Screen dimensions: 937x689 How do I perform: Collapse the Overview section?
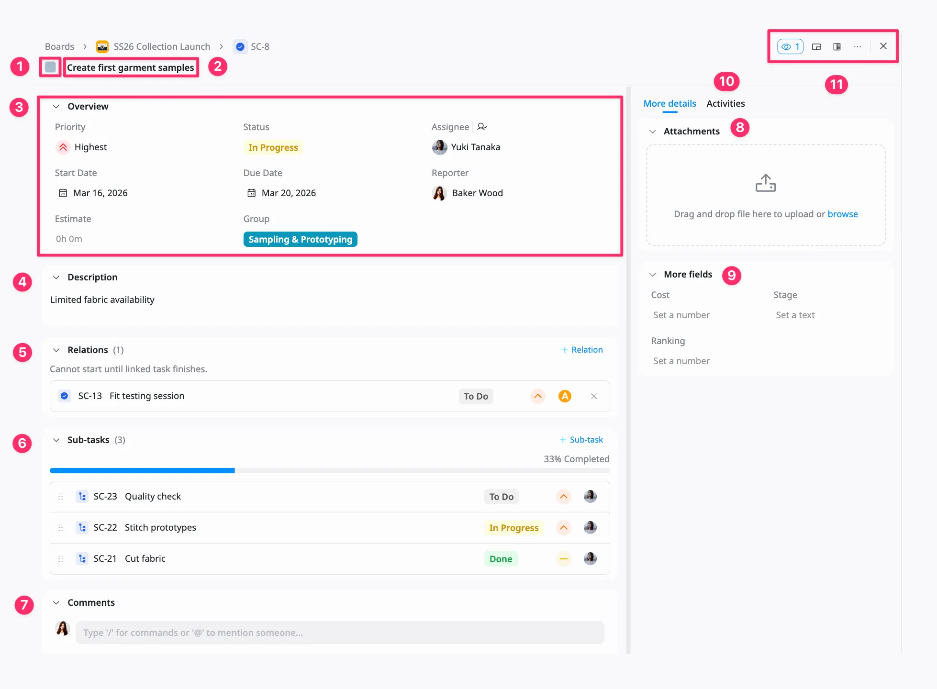(56, 106)
